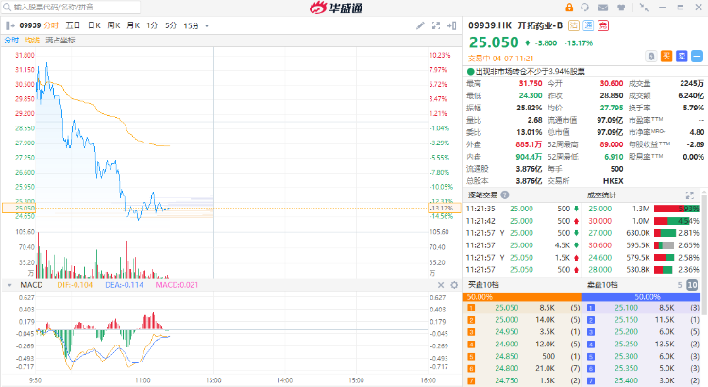
Task: Switch to 五日 chart tab
Action: coord(73,25)
